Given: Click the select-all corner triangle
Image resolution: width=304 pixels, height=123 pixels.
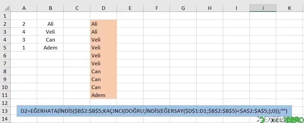Looking at the screenshot, I should coord(5,8).
